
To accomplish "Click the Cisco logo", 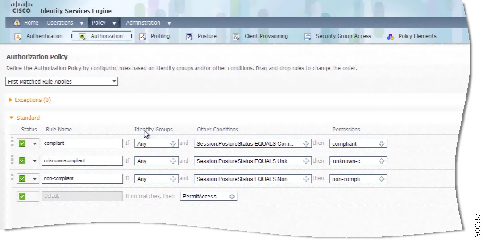I will pos(21,7).
